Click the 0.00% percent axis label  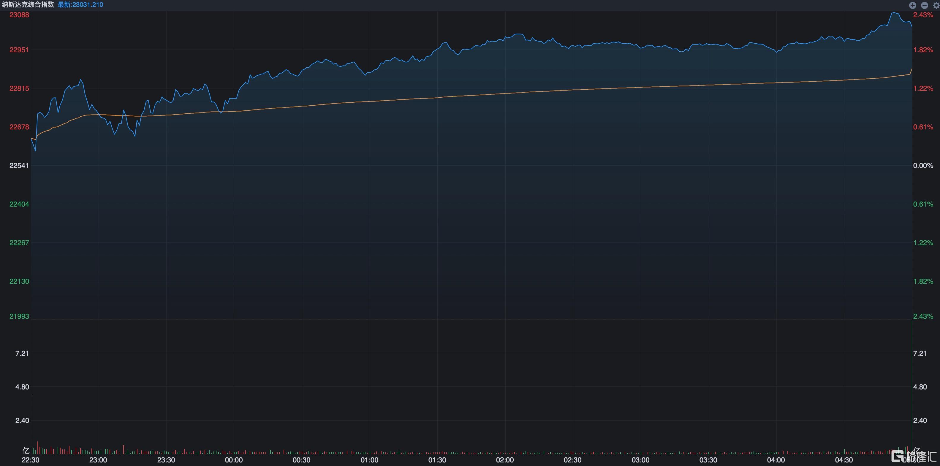click(923, 166)
